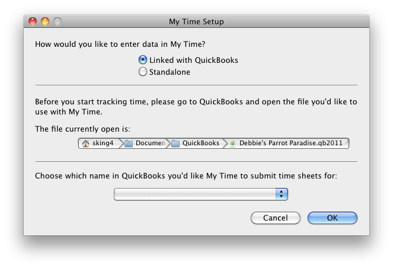Click the qb2011 company file icon
This screenshot has width=393, height=268.
pos(232,143)
